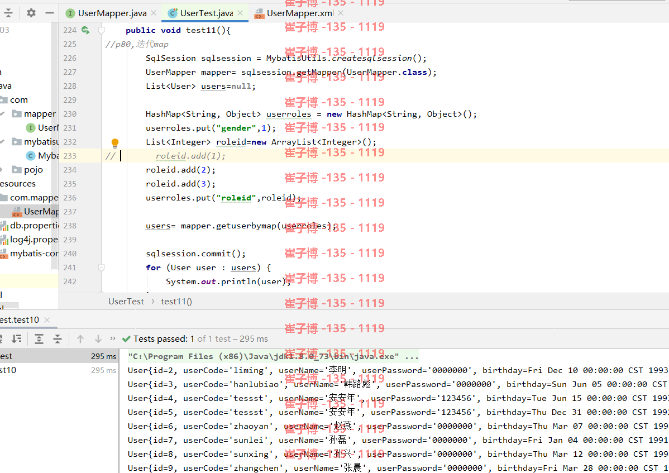Open mybatis-config xml file
The width and height of the screenshot is (669, 473).
(x=30, y=254)
